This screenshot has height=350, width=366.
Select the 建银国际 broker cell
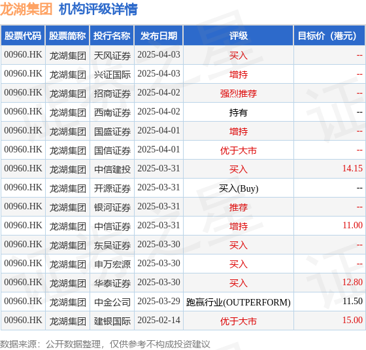tap(112, 321)
